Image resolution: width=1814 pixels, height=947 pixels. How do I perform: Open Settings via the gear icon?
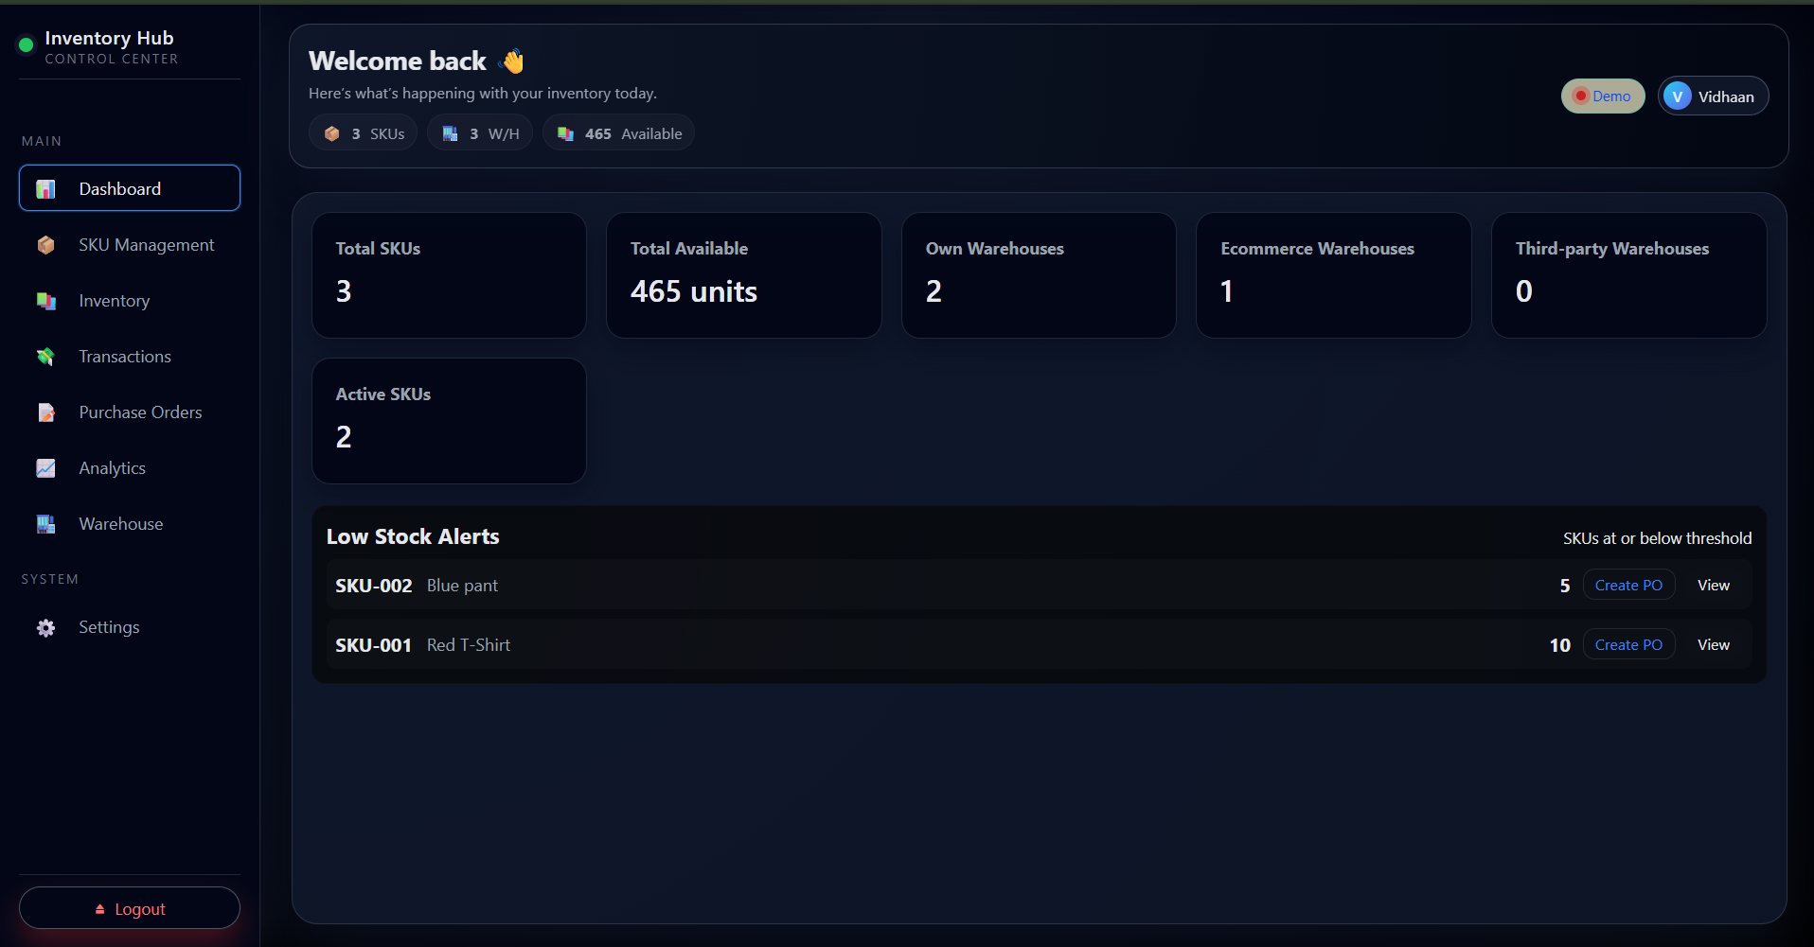pyautogui.click(x=45, y=626)
